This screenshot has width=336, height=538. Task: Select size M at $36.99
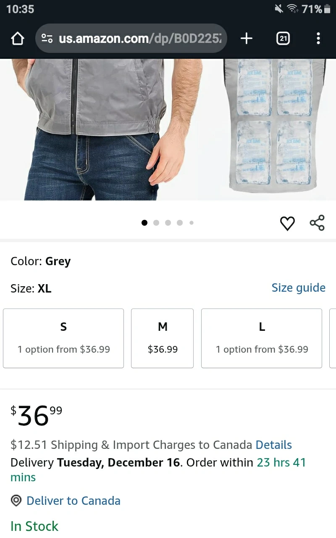[162, 338]
